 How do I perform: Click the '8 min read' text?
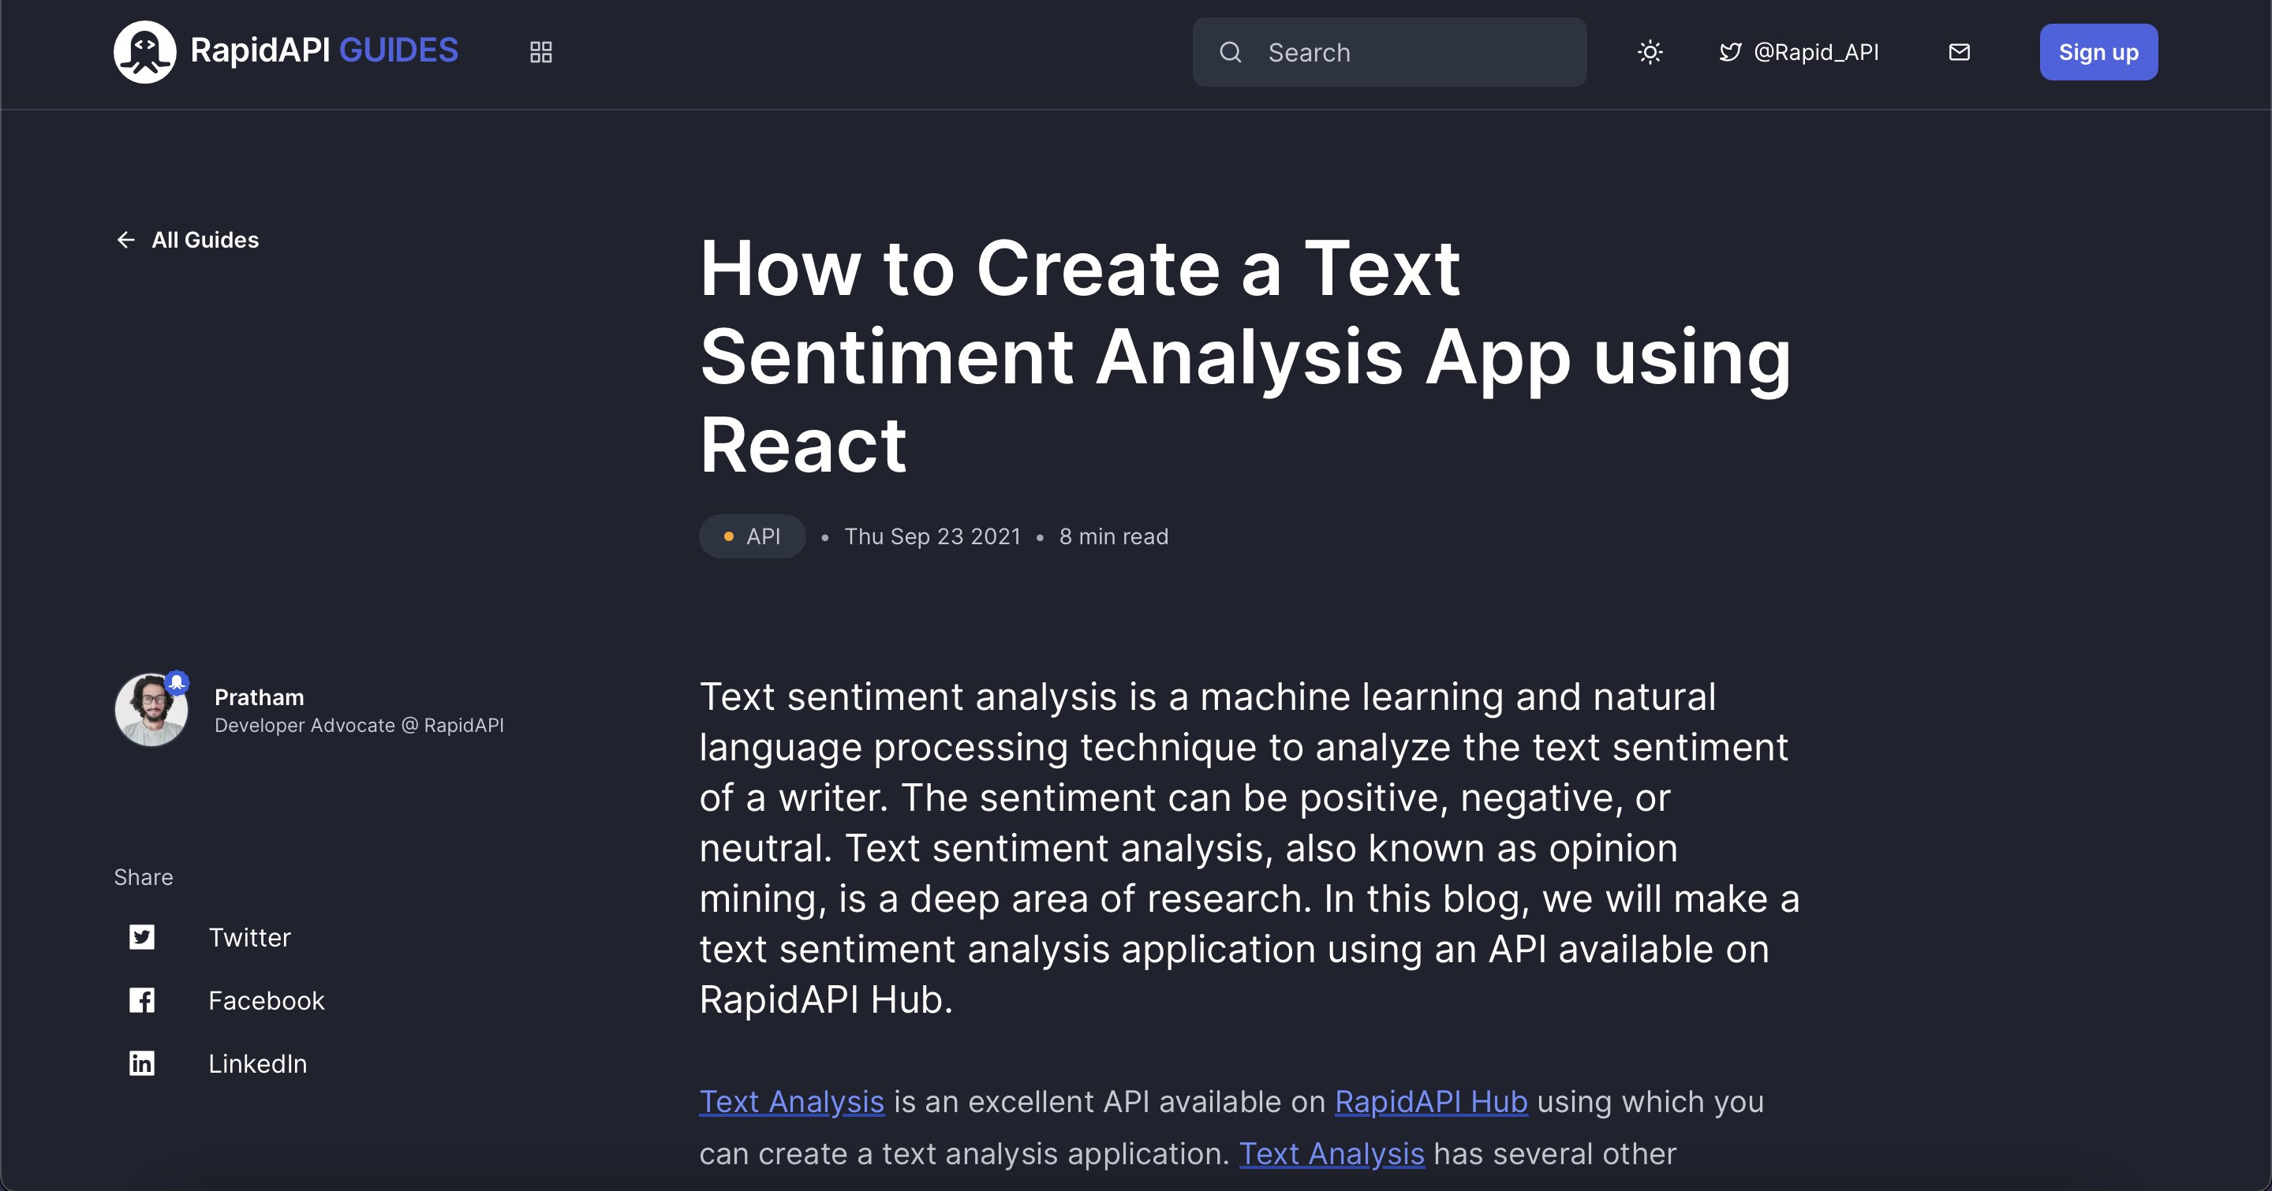[x=1113, y=536]
